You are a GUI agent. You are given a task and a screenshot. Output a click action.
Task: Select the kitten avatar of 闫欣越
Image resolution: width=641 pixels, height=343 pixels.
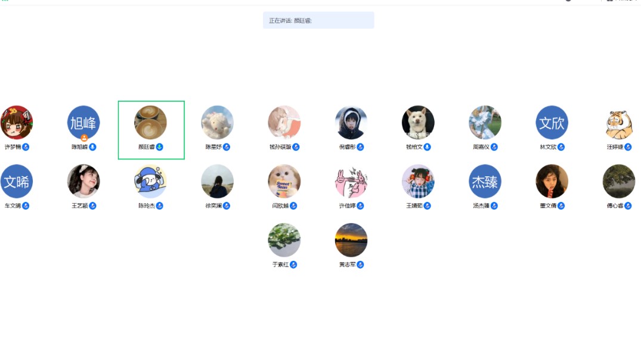pos(284,181)
